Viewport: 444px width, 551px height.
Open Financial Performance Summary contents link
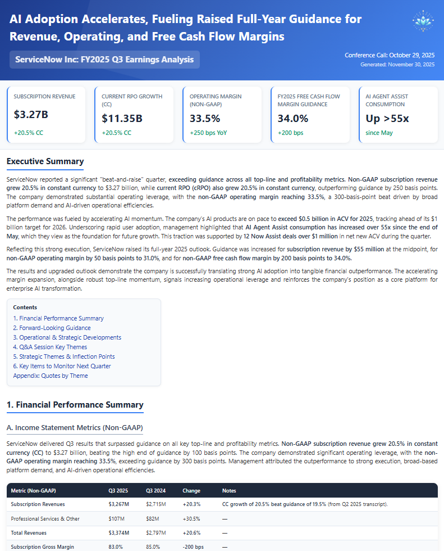pos(58,318)
